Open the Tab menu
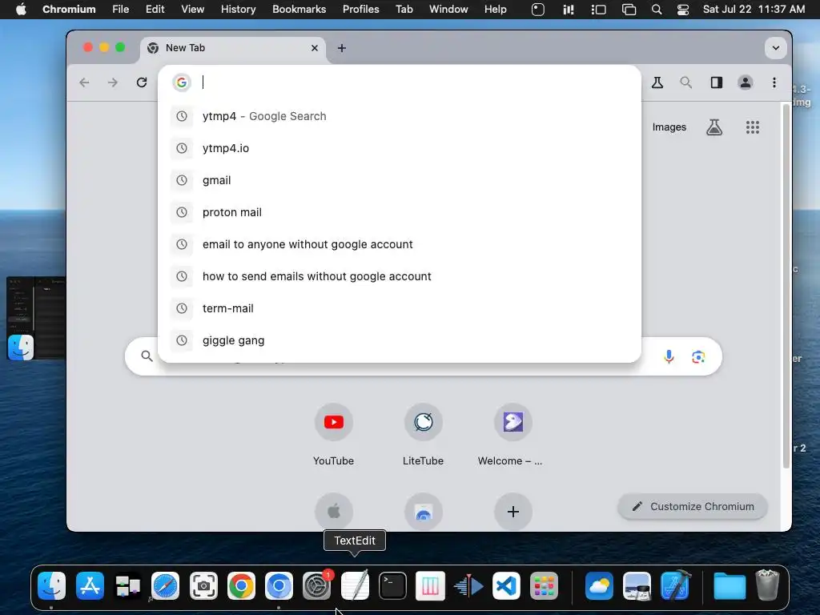The width and height of the screenshot is (820, 615). 404,10
